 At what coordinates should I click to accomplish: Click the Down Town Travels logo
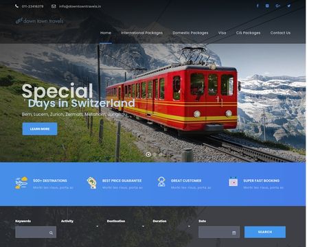pos(39,21)
